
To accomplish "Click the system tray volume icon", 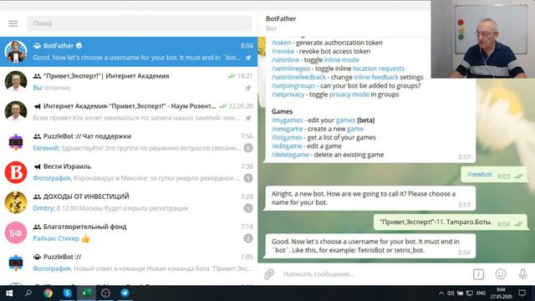I will (x=451, y=293).
